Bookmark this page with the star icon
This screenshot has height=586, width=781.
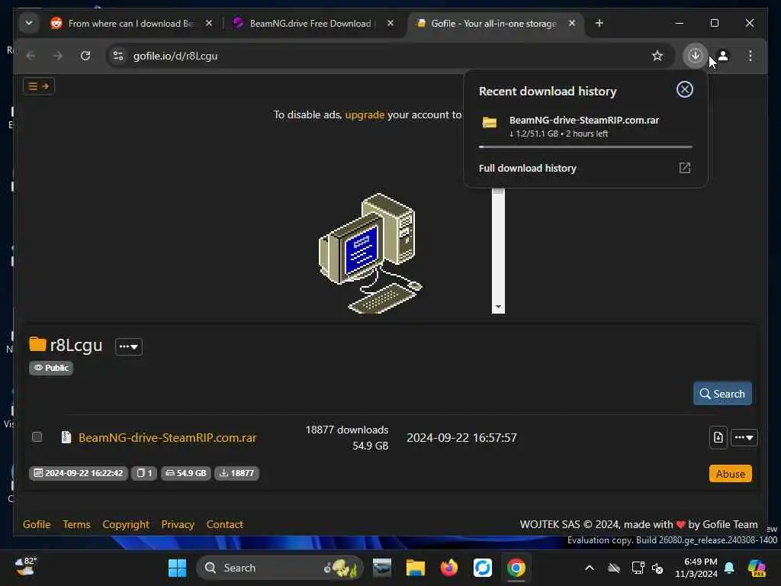click(657, 55)
